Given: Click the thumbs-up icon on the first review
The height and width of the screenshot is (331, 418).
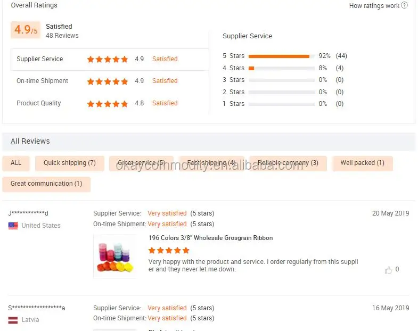Looking at the screenshot, I should pyautogui.click(x=388, y=270).
